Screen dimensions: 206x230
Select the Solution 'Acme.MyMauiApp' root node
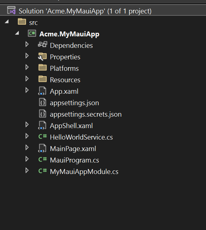click(85, 11)
